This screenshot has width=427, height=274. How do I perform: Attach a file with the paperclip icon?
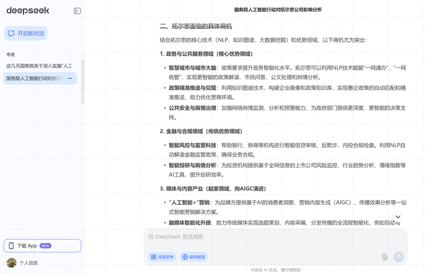[385, 257]
